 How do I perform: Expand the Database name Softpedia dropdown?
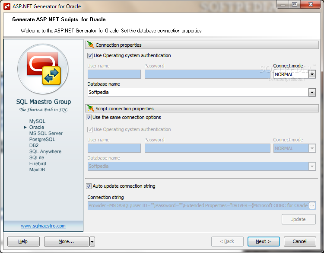click(x=312, y=92)
